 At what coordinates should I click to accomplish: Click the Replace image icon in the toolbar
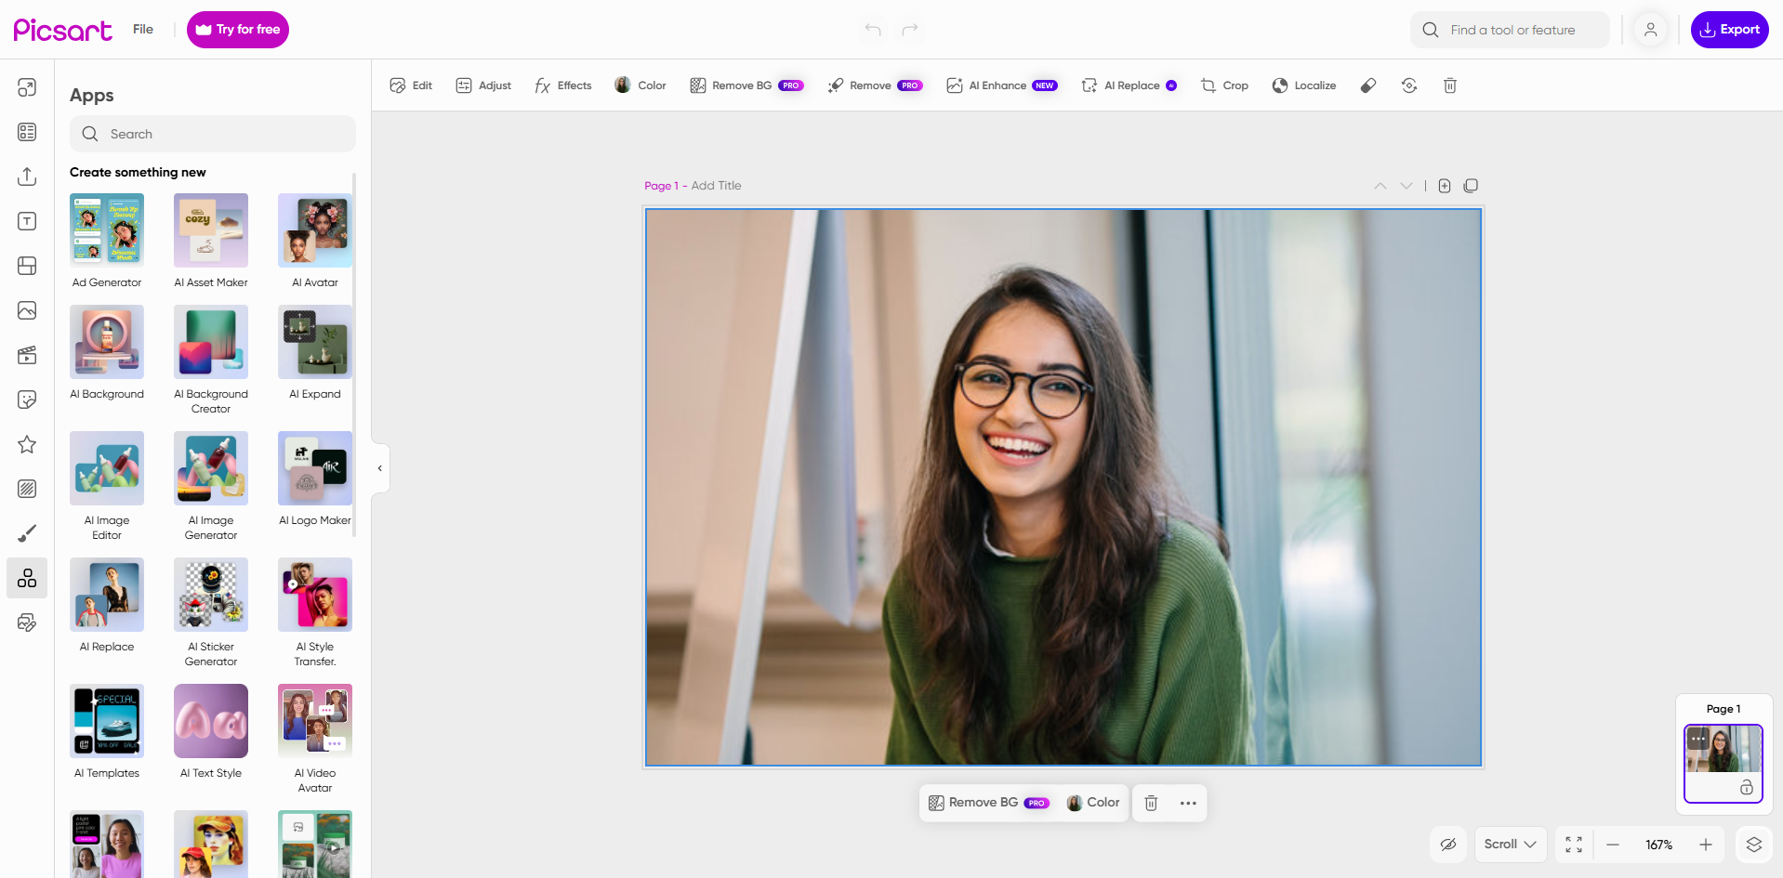(x=1409, y=85)
